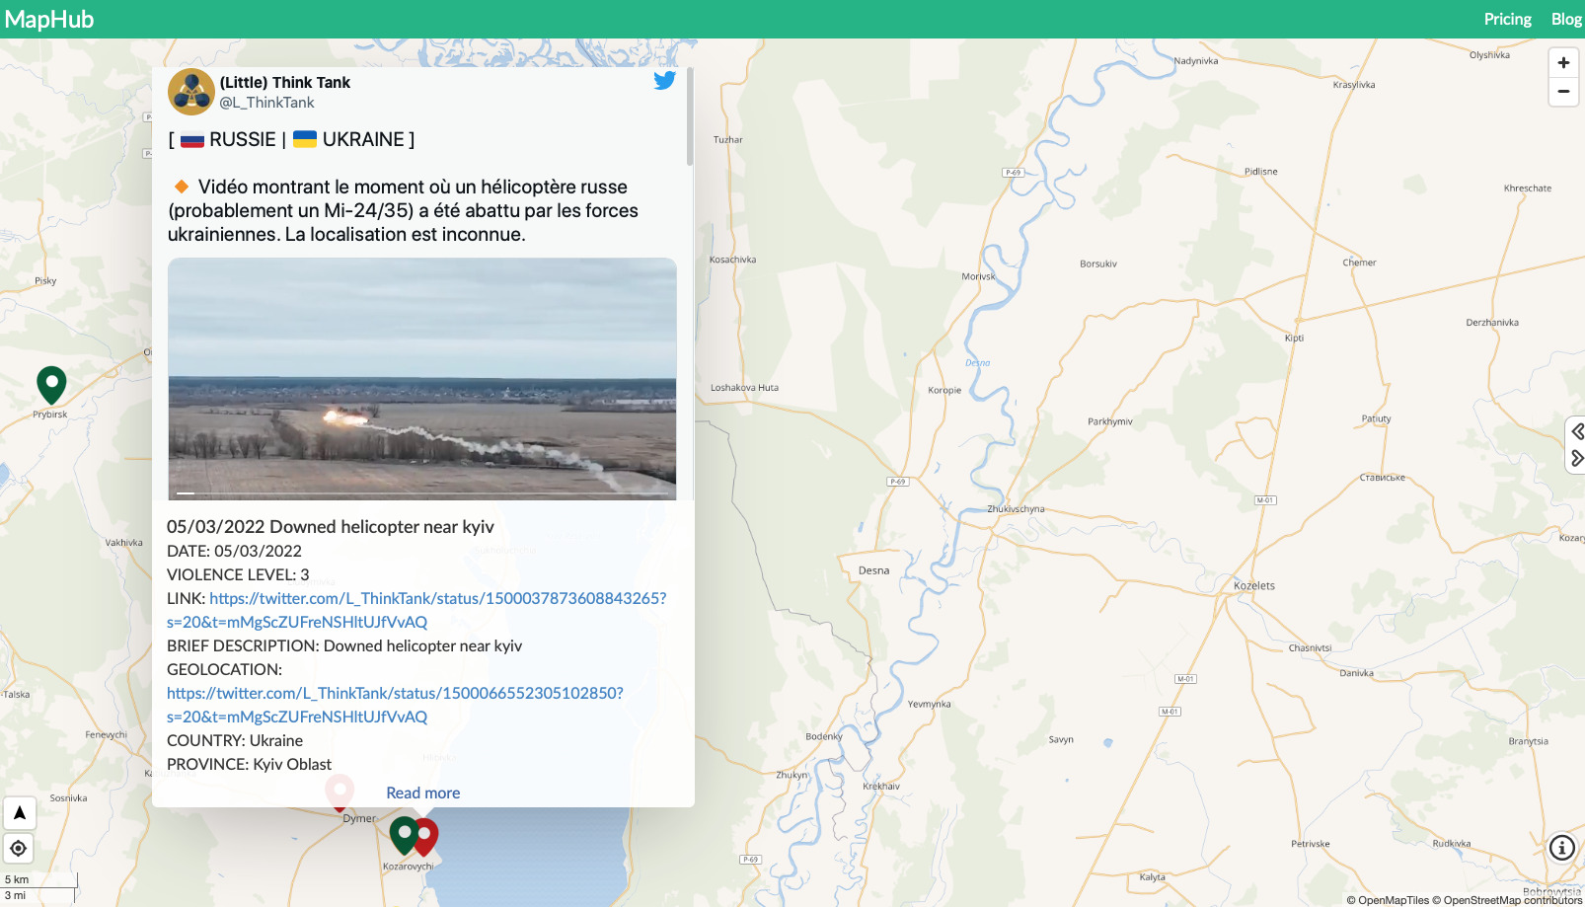
Task: Click the Desna town label
Action: [x=873, y=570]
